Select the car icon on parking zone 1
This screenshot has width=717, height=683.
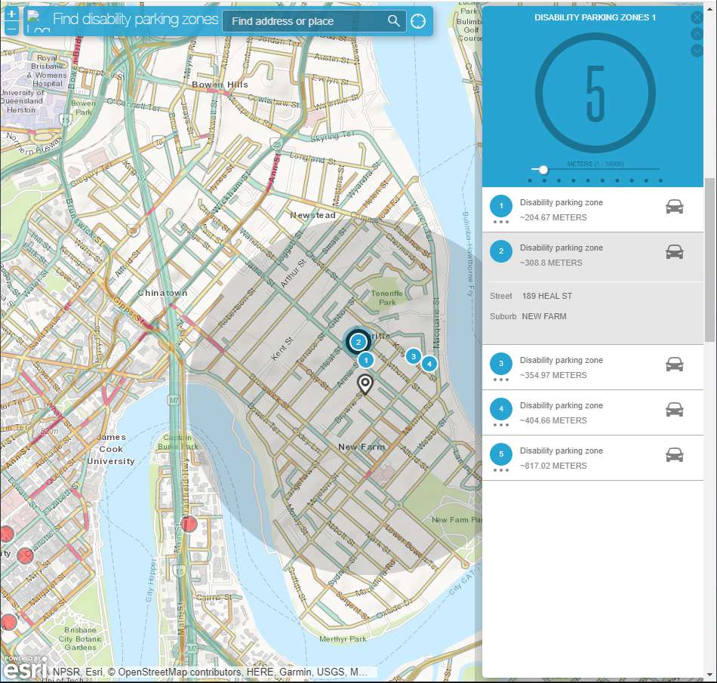pos(674,205)
